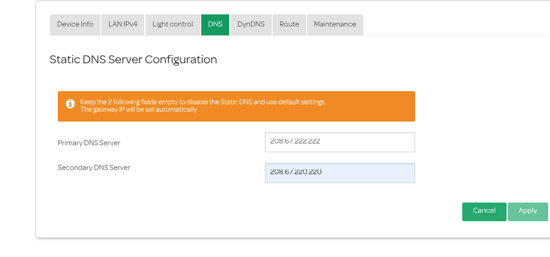The height and width of the screenshot is (257, 550).
Task: Click the Primary DNS Server label
Action: click(89, 143)
